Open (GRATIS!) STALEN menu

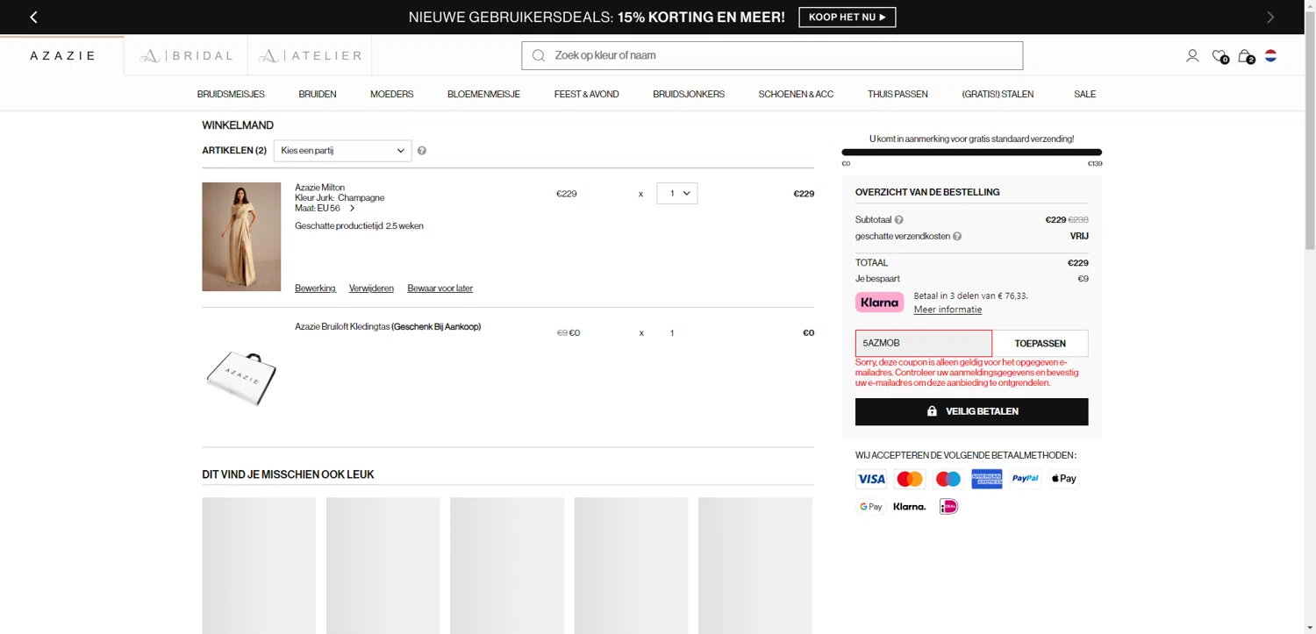tap(998, 94)
